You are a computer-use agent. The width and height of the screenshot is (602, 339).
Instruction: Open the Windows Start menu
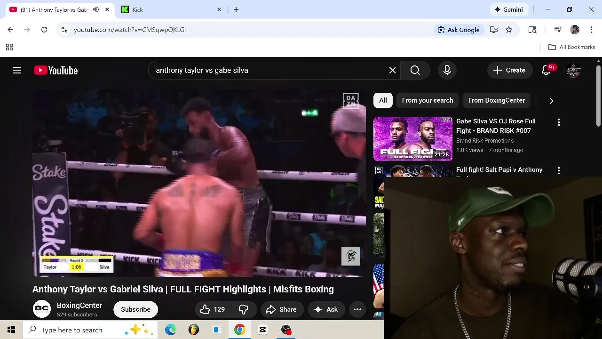point(11,330)
